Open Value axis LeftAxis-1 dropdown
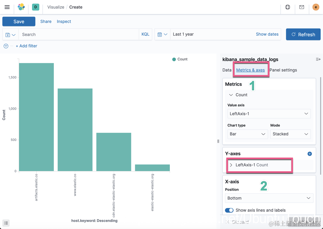The width and height of the screenshot is (323, 229). [x=269, y=114]
